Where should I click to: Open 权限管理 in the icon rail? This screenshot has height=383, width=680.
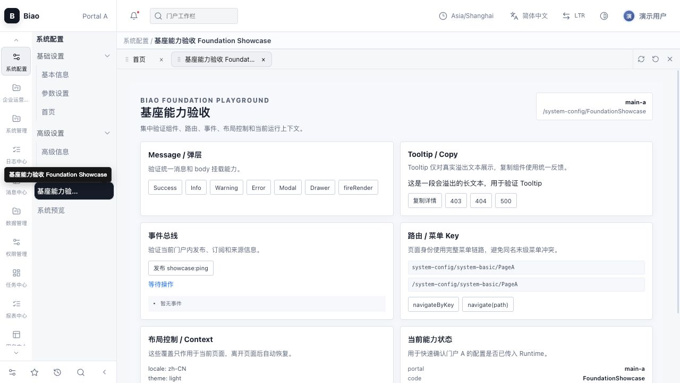pyautogui.click(x=16, y=247)
